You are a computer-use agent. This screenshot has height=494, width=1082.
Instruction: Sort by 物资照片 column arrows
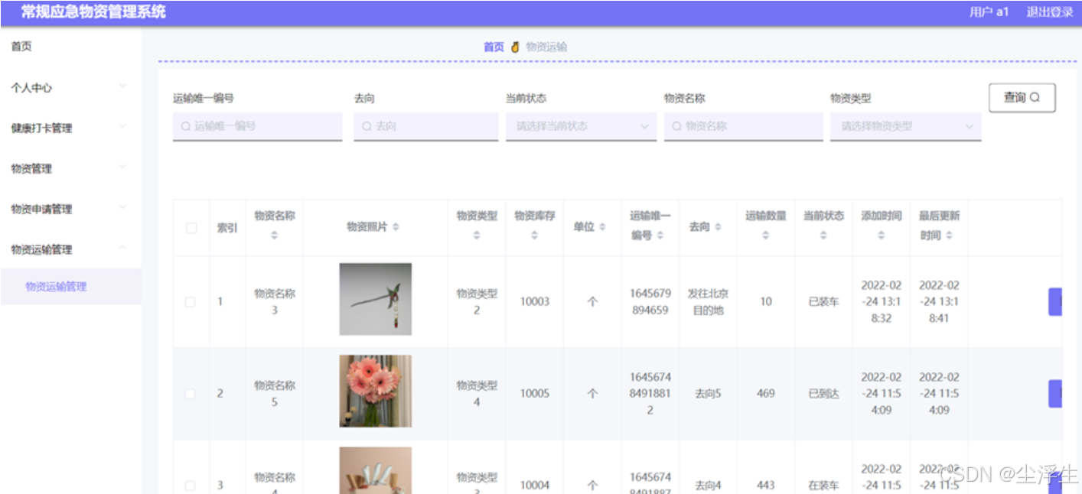pyautogui.click(x=396, y=227)
